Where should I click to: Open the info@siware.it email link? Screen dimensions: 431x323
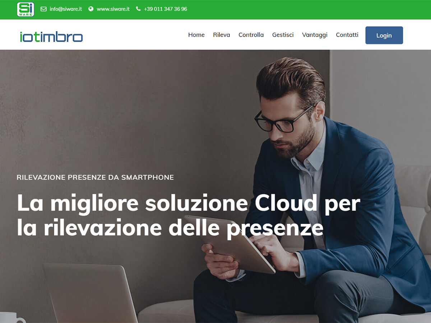pyautogui.click(x=66, y=9)
